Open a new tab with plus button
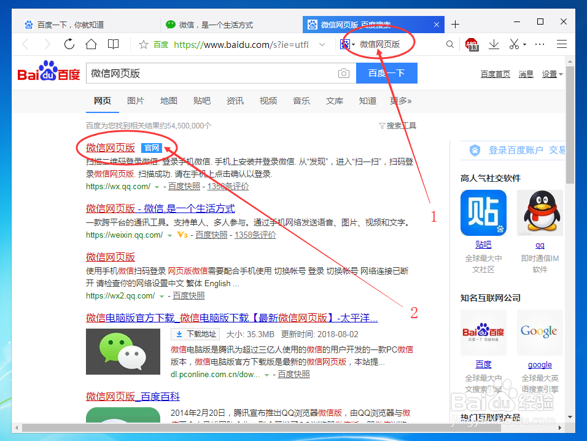587x441 pixels. pos(455,25)
